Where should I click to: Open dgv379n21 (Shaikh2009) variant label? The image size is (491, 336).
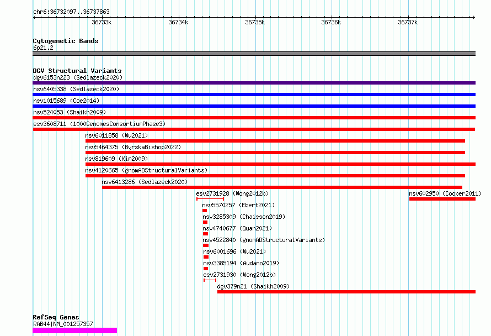[253, 286]
